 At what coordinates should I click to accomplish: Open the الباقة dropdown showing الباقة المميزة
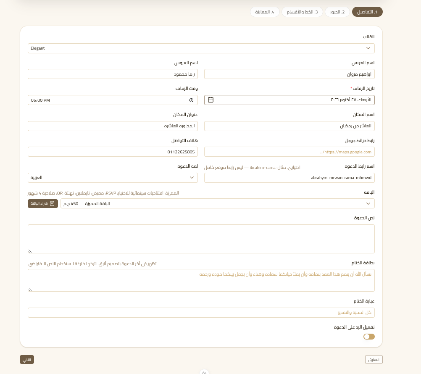pyautogui.click(x=218, y=203)
